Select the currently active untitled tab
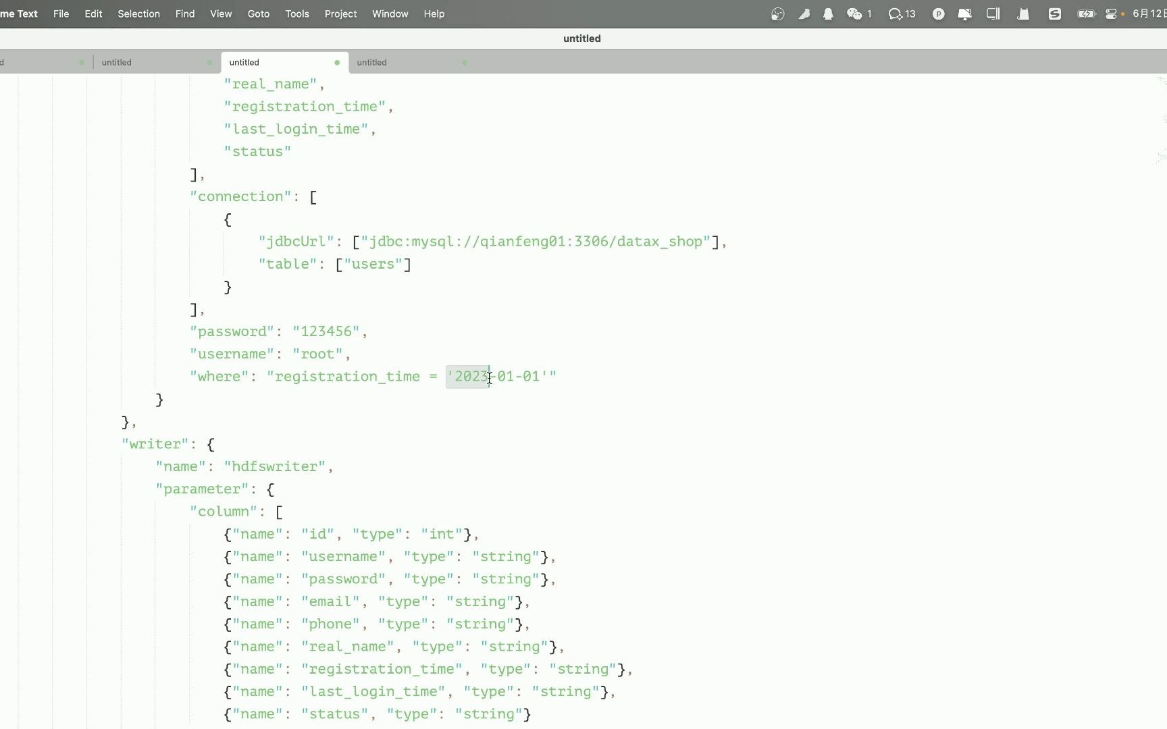Viewport: 1167px width, 729px height. pos(284,62)
